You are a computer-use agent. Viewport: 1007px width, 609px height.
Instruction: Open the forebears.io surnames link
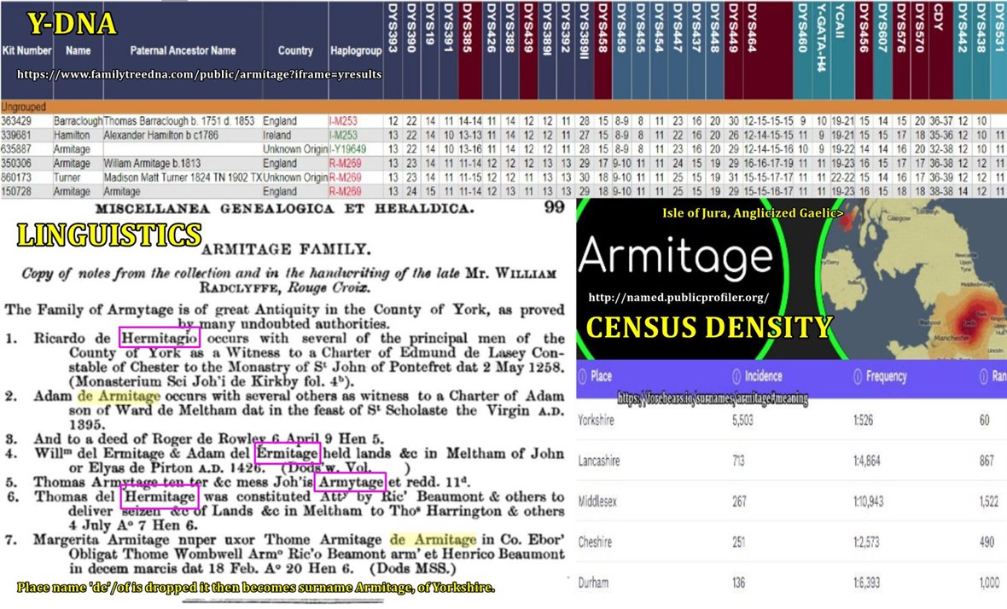(x=712, y=398)
